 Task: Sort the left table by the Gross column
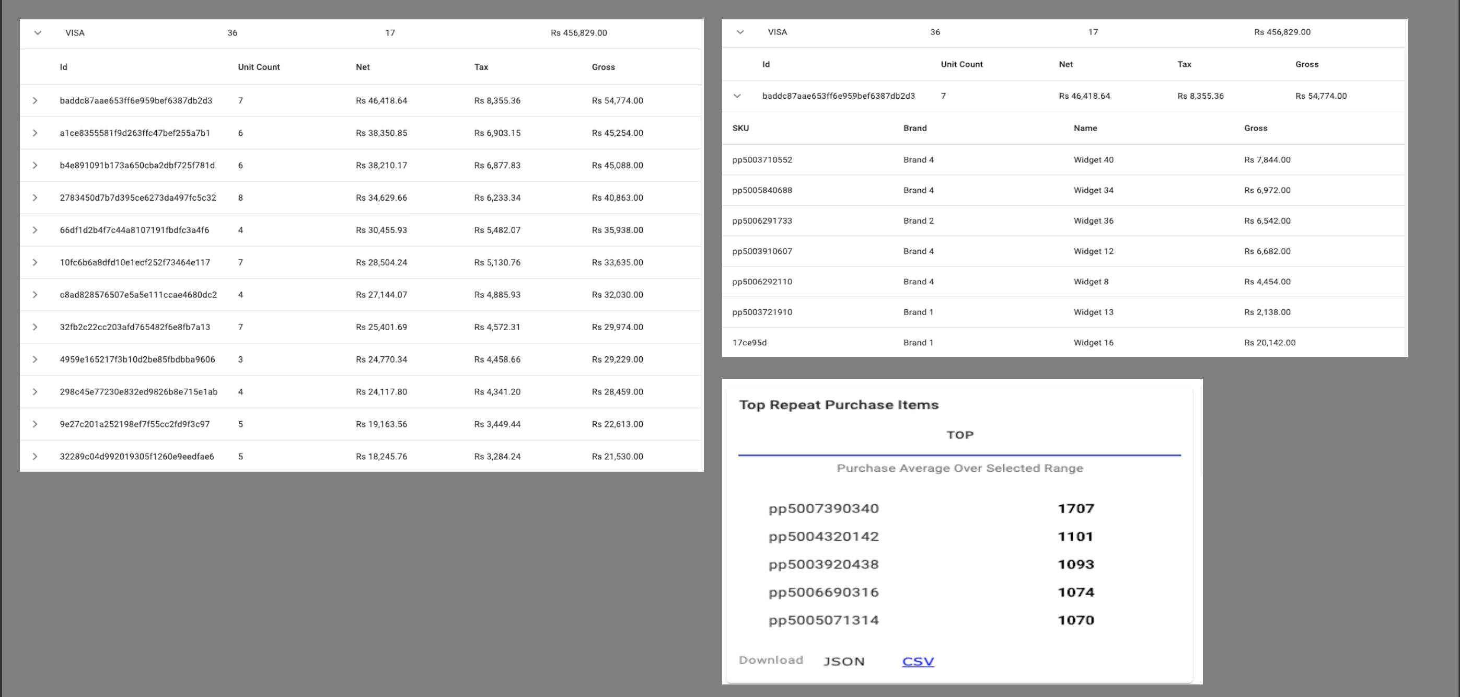click(x=602, y=66)
